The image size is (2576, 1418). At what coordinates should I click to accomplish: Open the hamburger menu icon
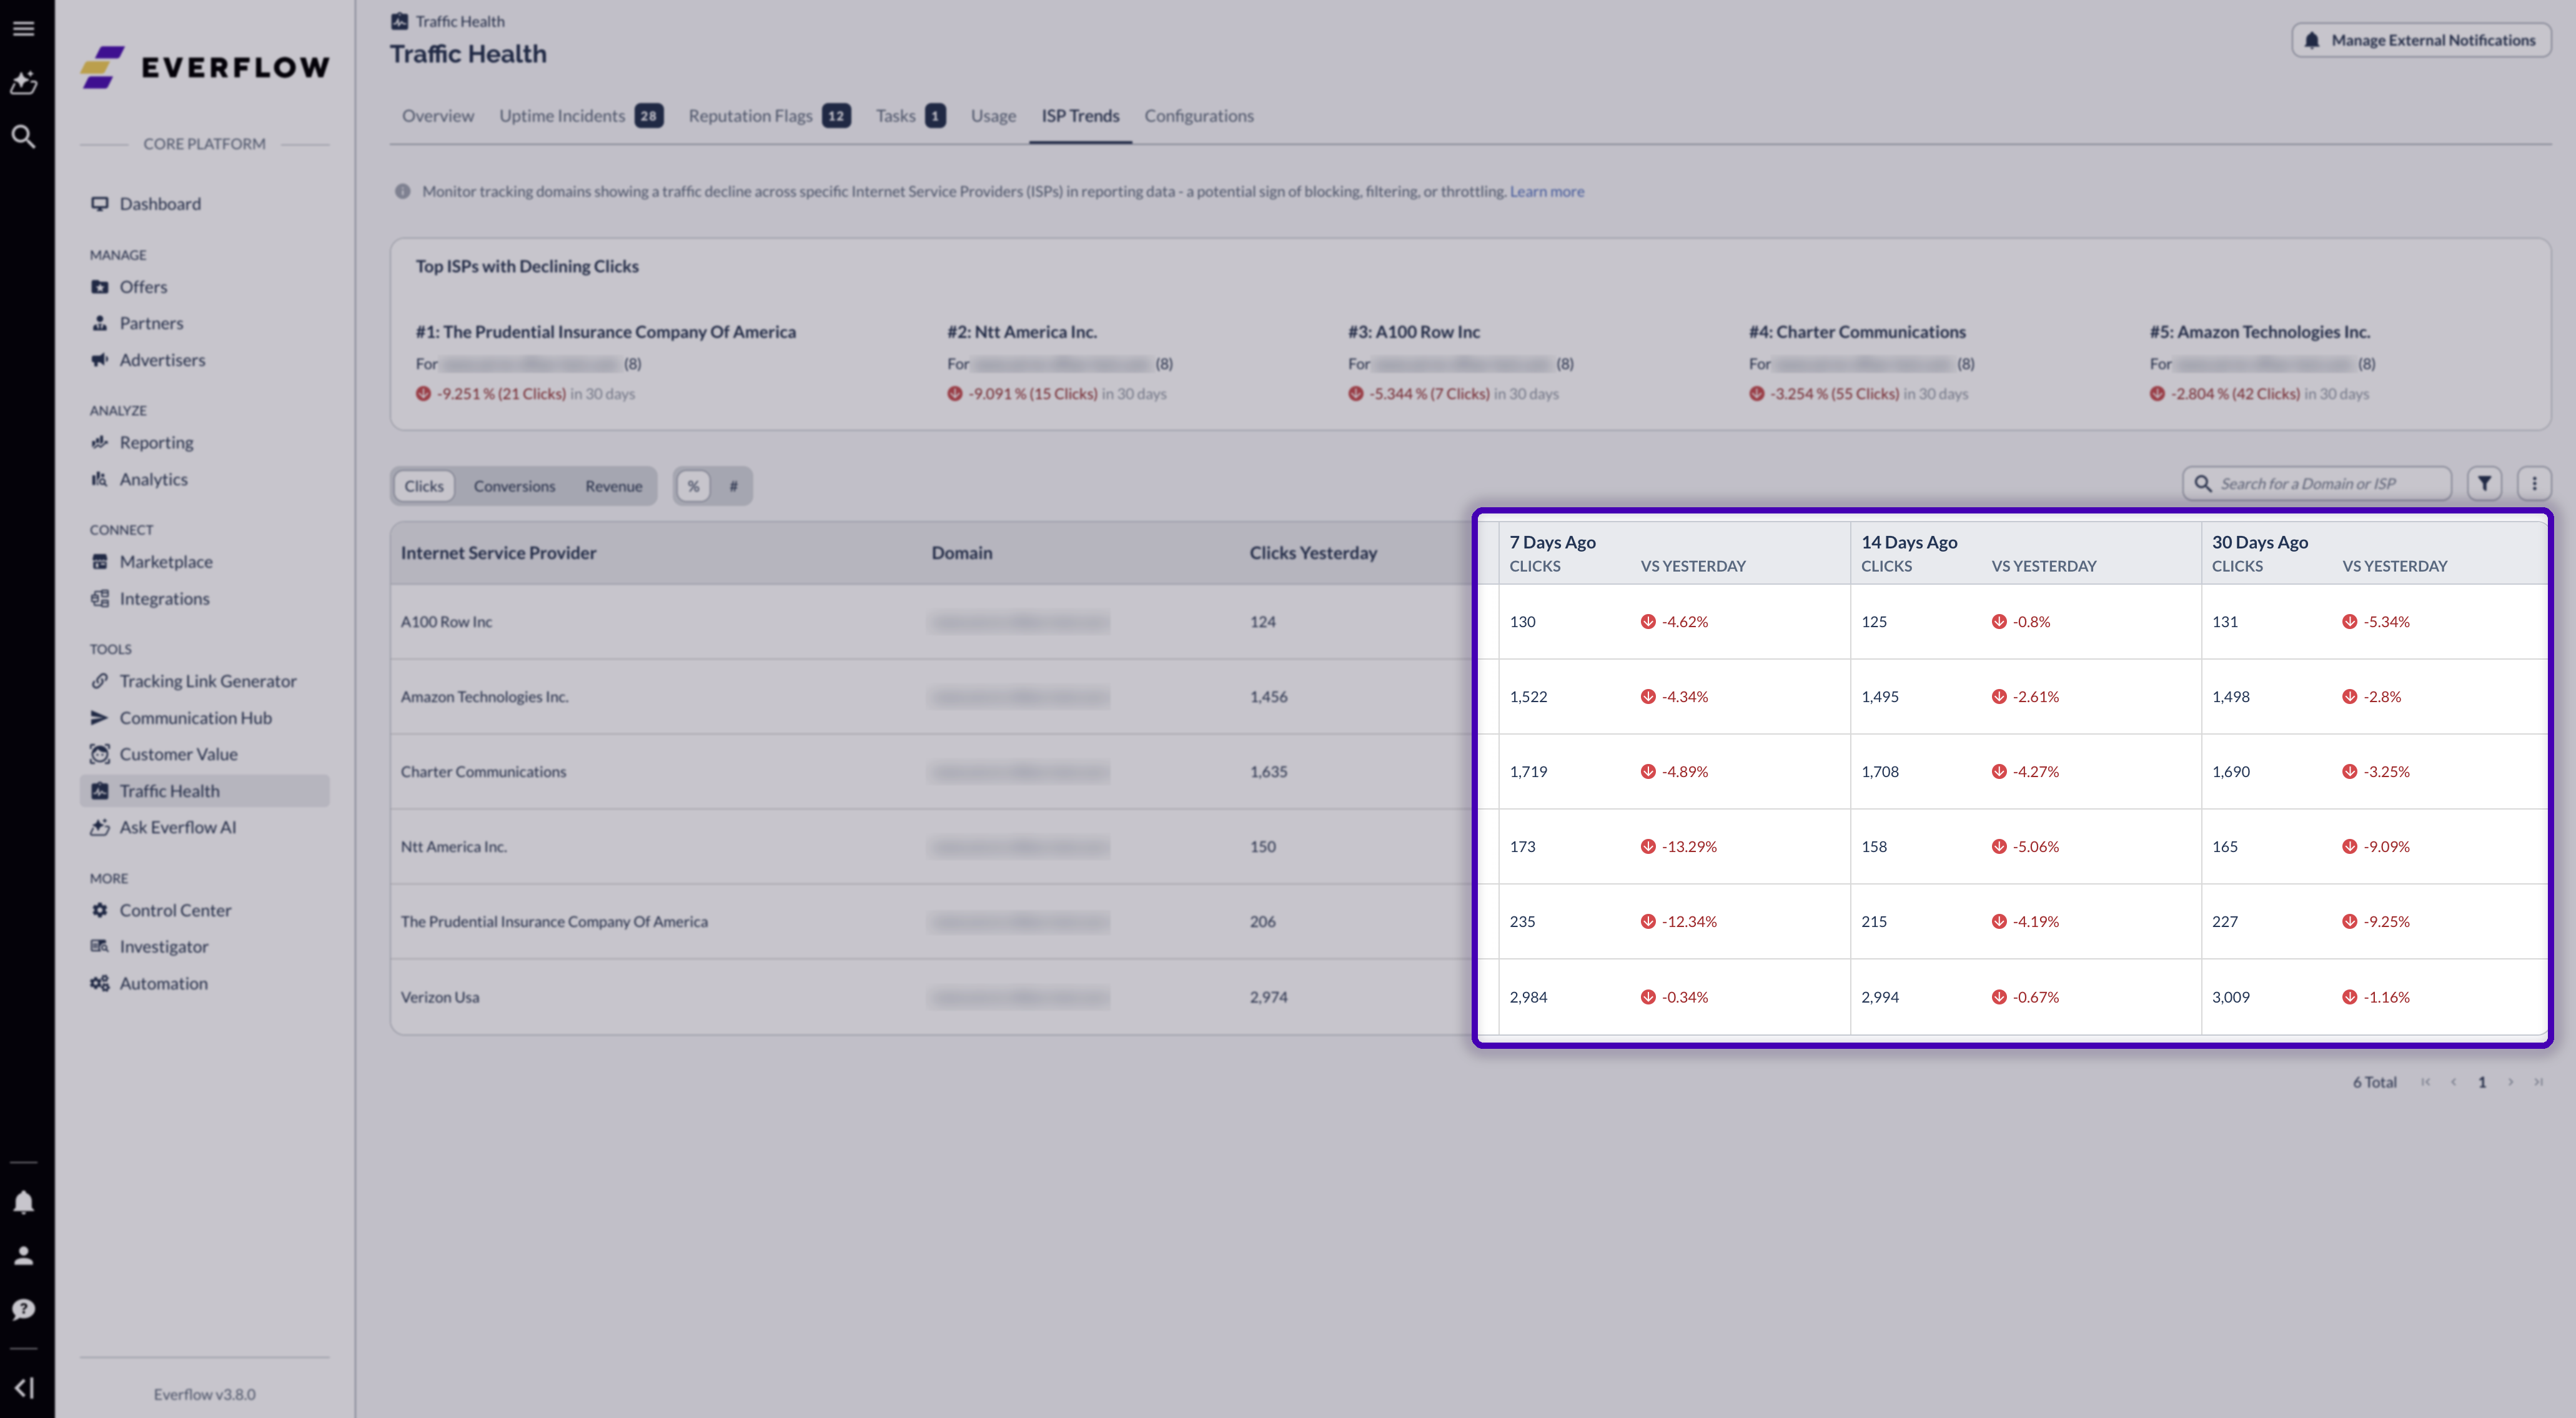click(23, 28)
